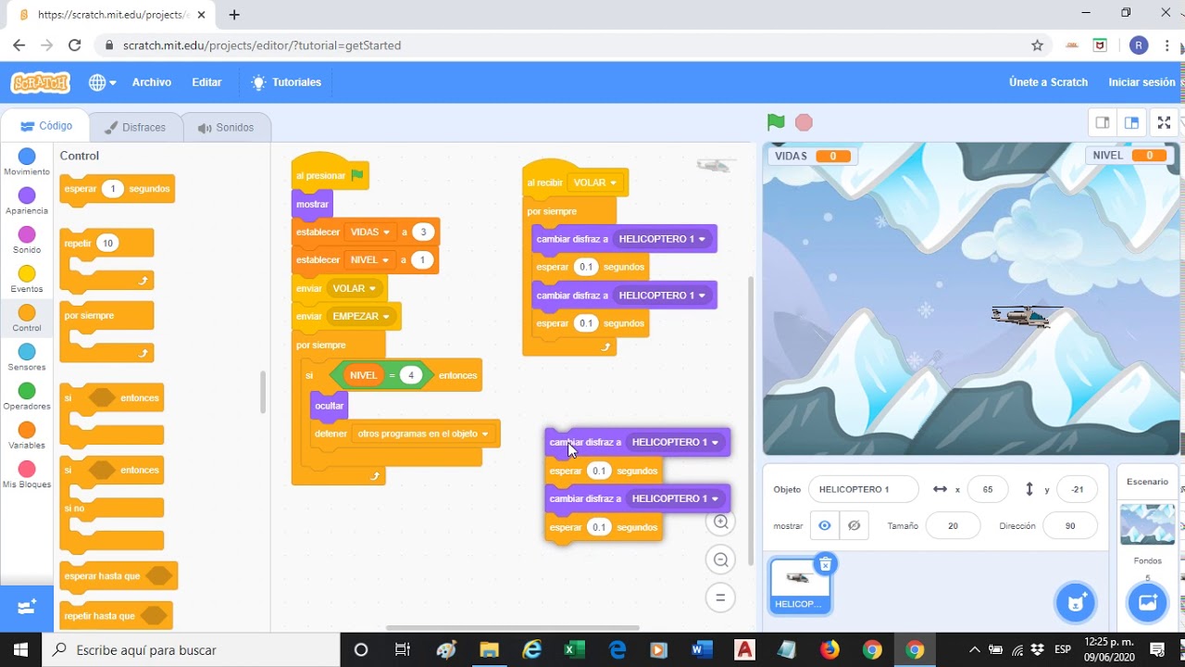Zoom in the code workspace
The height and width of the screenshot is (667, 1185).
[x=720, y=522]
